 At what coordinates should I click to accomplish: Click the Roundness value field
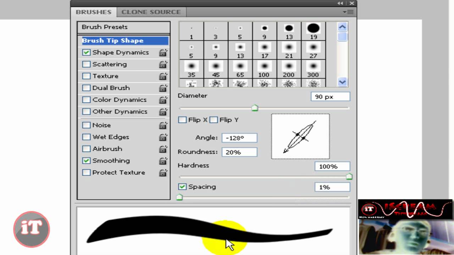tap(239, 152)
